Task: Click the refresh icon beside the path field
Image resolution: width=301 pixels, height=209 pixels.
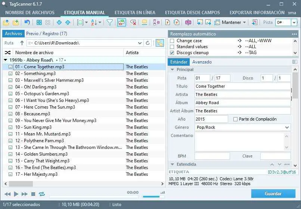Action: click(x=148, y=43)
